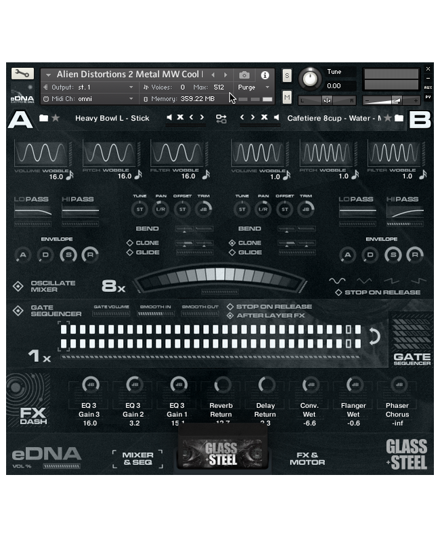Click the Flanger Wet knob
Screen dimensions: 440x538
355,385
